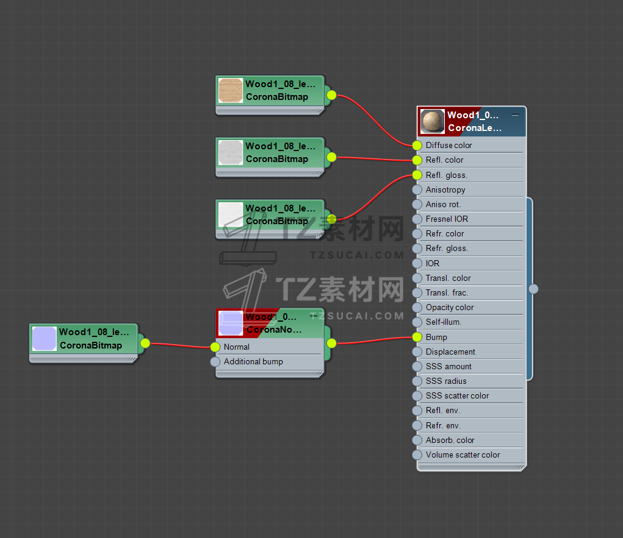The width and height of the screenshot is (623, 538).
Task: Select the Refl. color slot label
Action: (x=444, y=160)
